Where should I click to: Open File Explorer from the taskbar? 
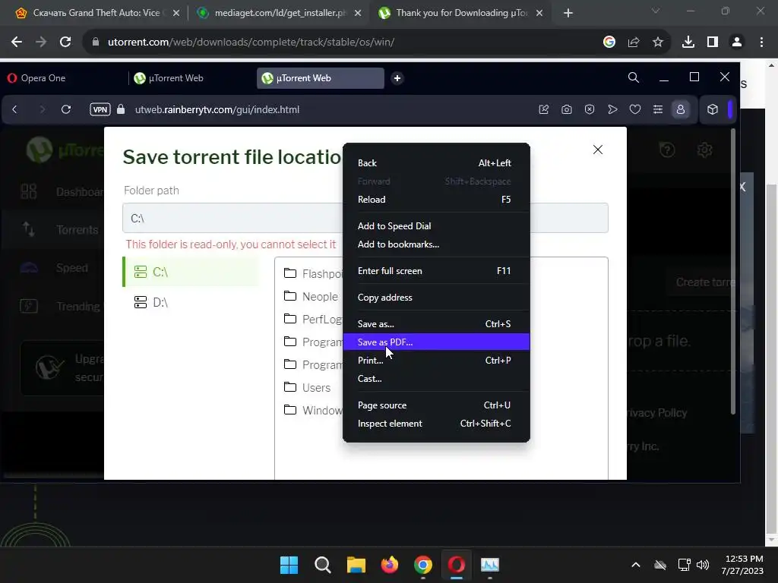point(356,565)
